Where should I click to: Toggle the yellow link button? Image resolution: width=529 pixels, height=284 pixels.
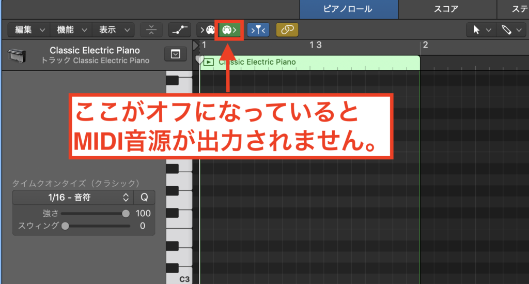(x=287, y=30)
